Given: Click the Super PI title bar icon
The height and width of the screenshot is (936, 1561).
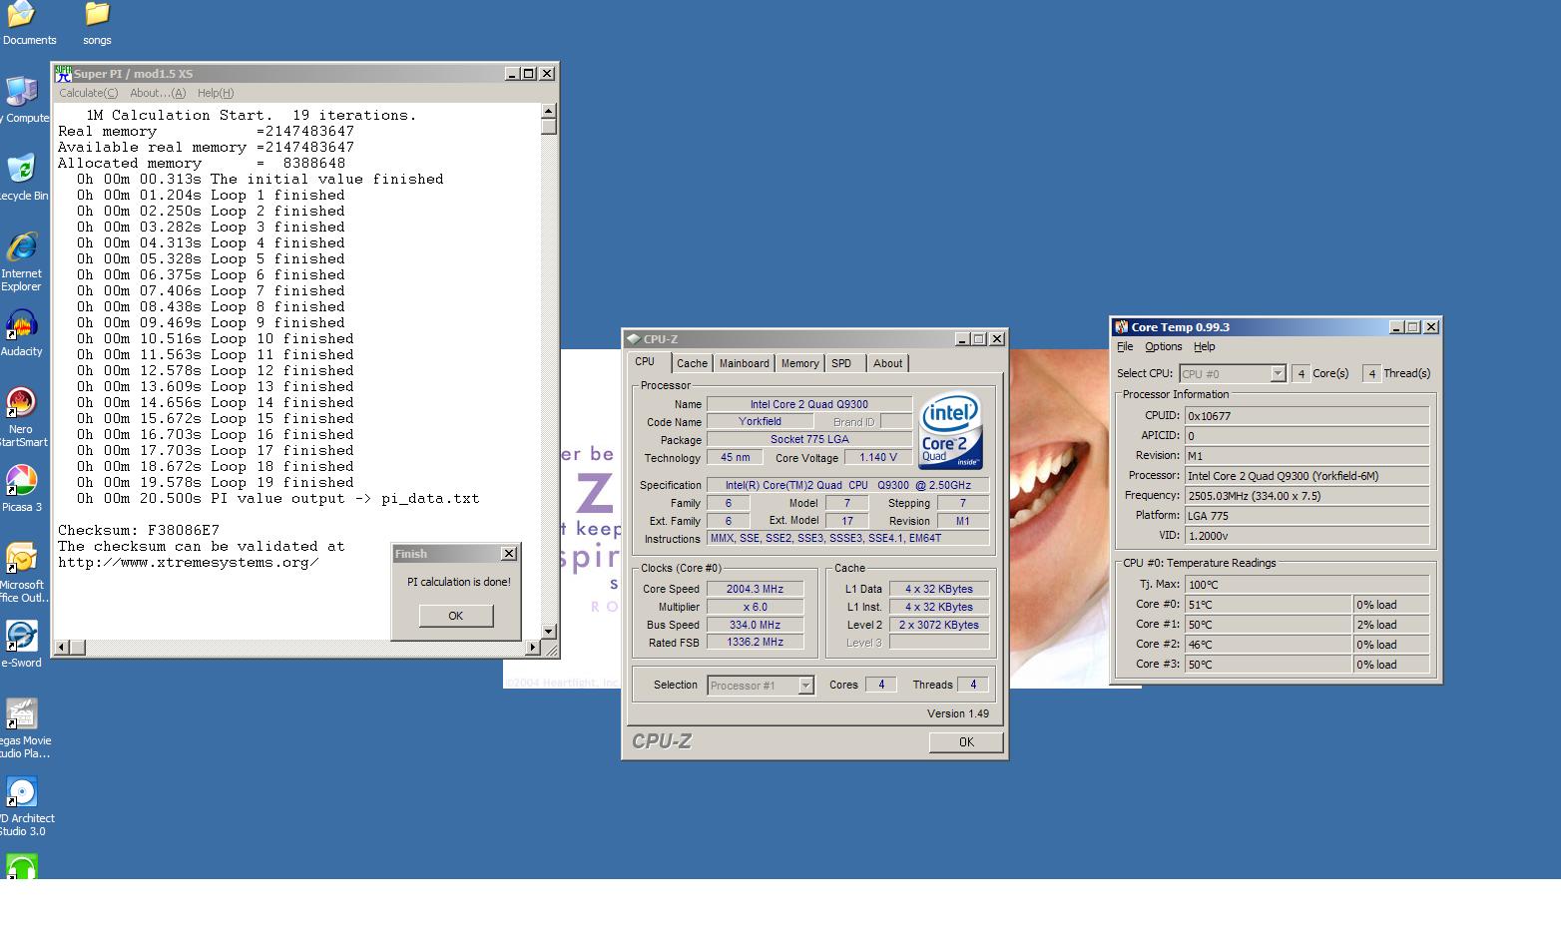Looking at the screenshot, I should [63, 73].
